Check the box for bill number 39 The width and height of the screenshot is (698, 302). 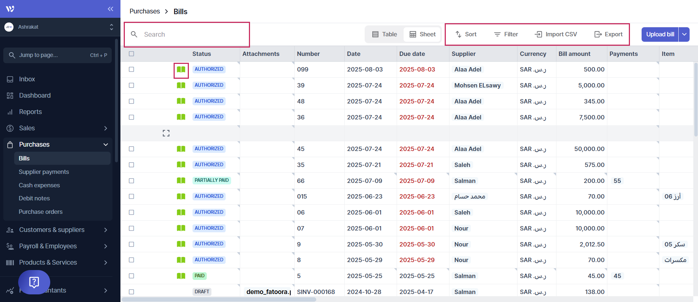(131, 85)
